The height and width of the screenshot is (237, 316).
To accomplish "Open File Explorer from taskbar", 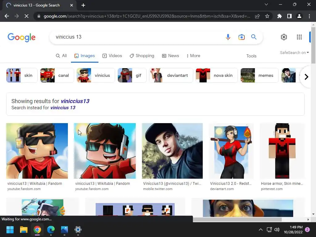I will click(x=23, y=230).
